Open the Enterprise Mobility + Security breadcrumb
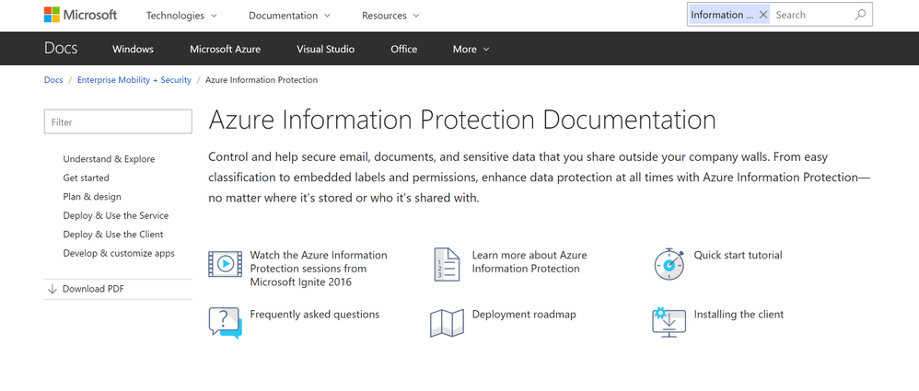This screenshot has height=391, width=919. pos(134,80)
